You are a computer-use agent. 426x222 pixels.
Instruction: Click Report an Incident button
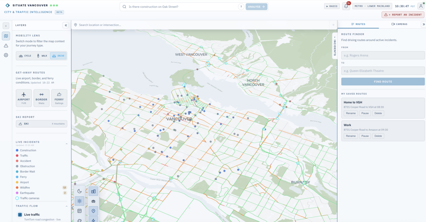pos(403,15)
